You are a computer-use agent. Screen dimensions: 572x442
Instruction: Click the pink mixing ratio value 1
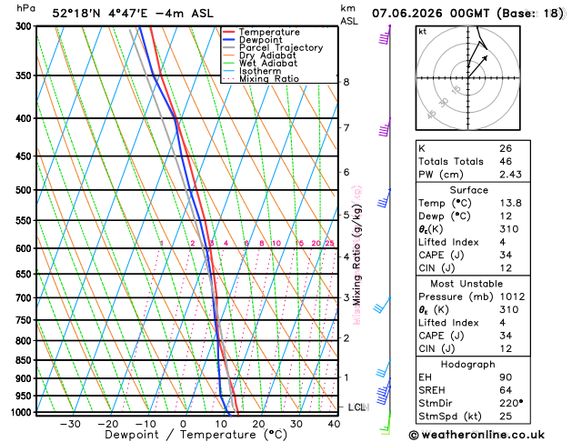pyautogui.click(x=162, y=243)
